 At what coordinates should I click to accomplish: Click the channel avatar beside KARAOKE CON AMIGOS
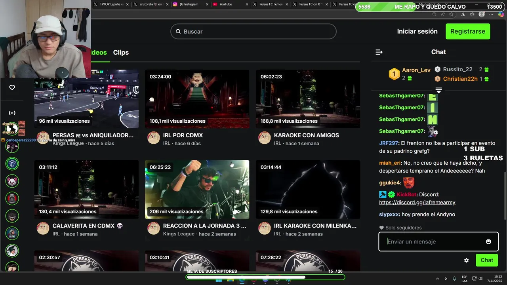[265, 138]
